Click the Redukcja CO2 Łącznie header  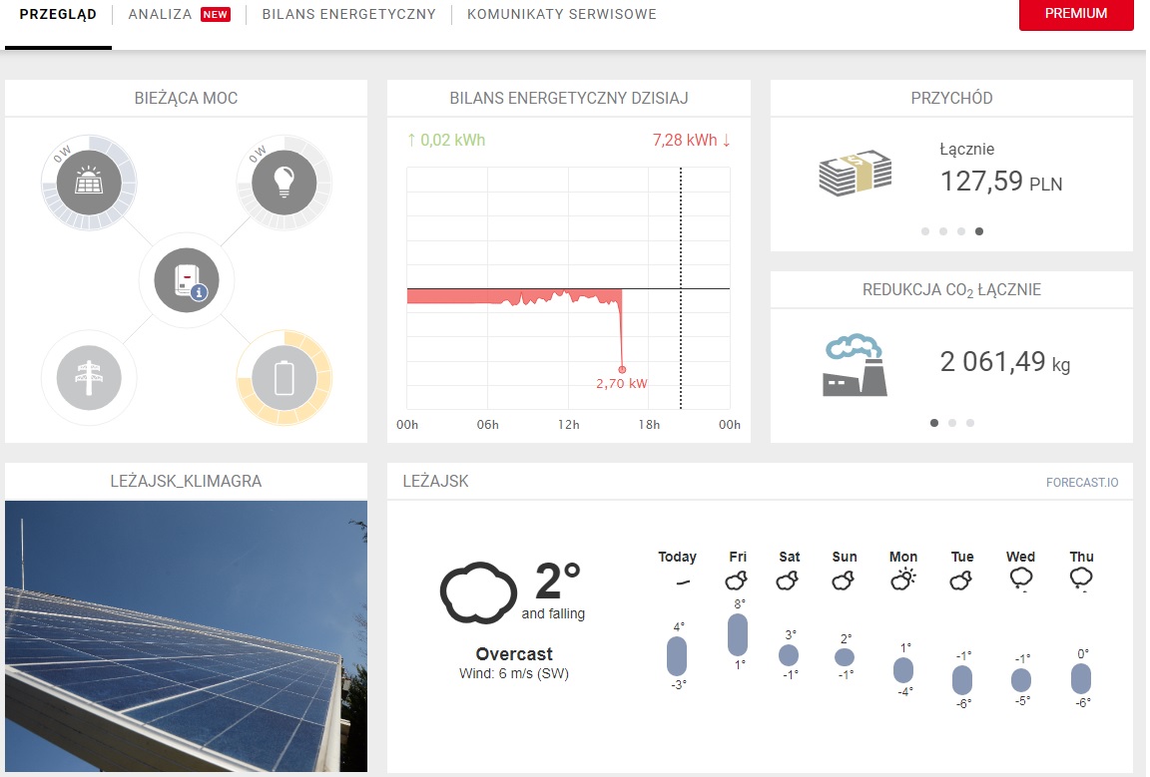click(x=952, y=290)
